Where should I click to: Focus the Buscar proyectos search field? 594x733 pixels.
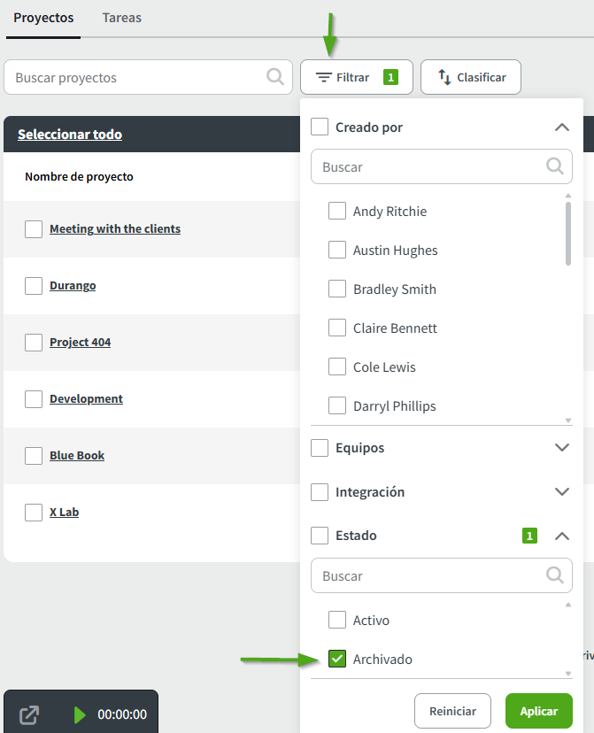coord(137,78)
